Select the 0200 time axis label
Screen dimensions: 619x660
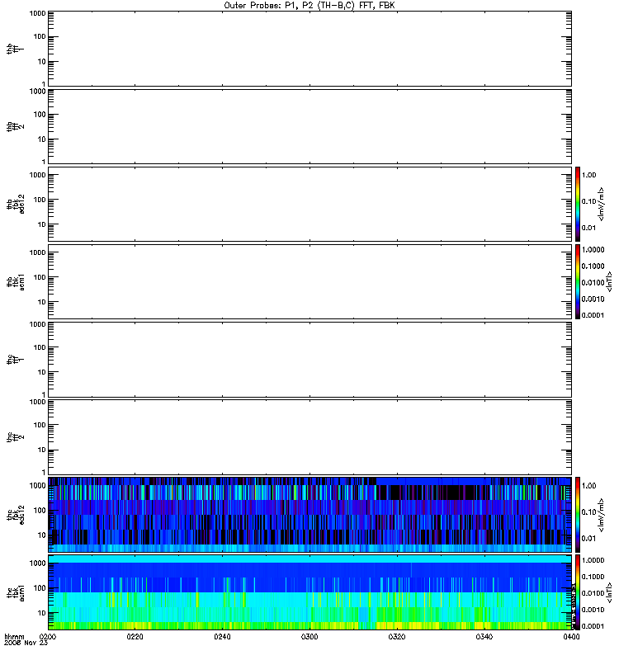(x=48, y=637)
